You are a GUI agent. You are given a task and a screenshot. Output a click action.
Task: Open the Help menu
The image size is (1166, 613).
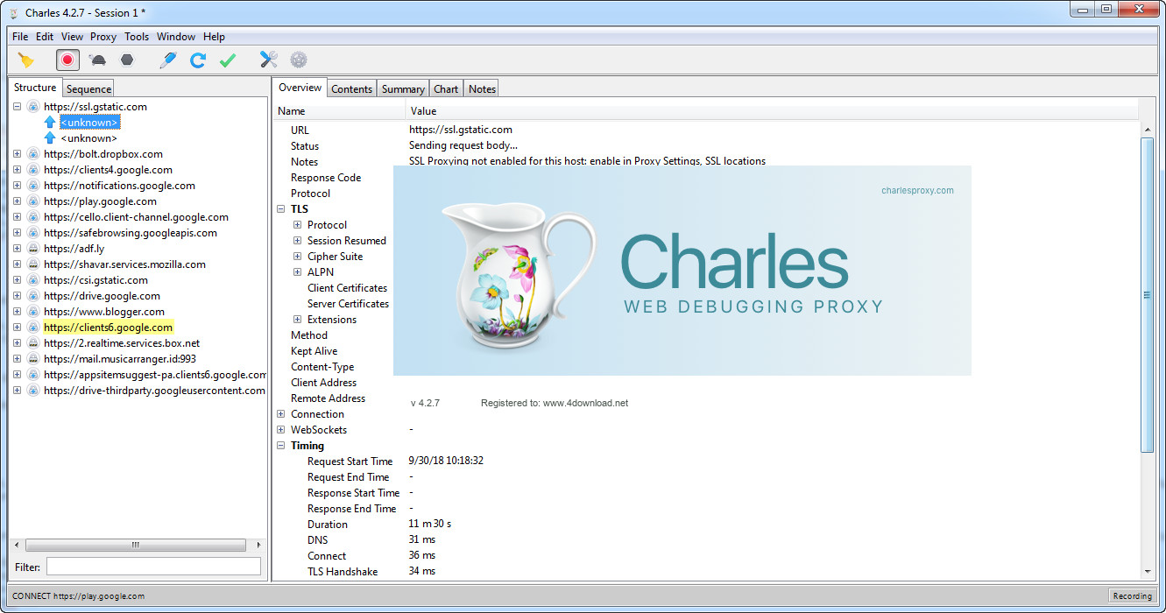pyautogui.click(x=214, y=37)
